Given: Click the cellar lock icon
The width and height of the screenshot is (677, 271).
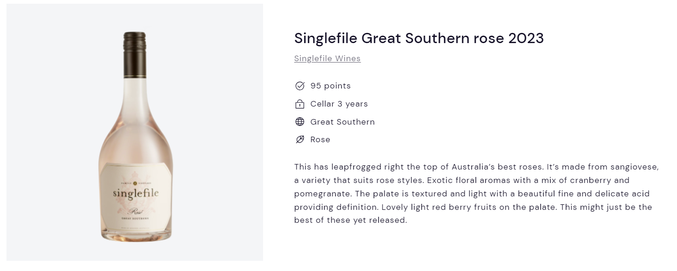Looking at the screenshot, I should point(300,104).
